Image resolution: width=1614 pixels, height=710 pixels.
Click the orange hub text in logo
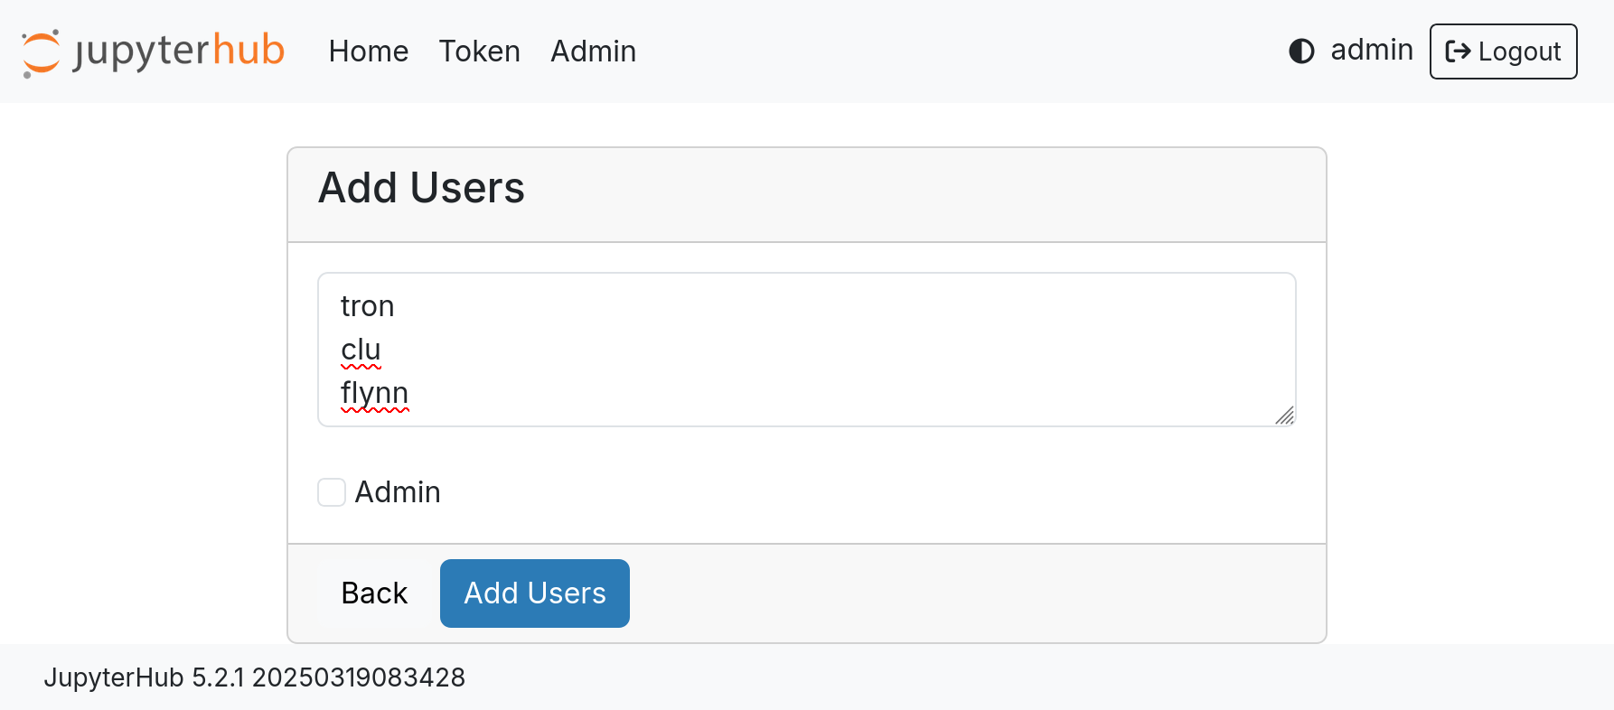249,50
